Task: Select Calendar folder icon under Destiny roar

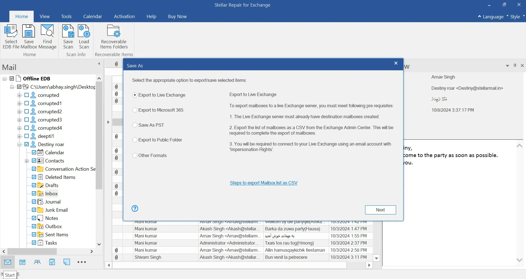Action: click(40, 152)
